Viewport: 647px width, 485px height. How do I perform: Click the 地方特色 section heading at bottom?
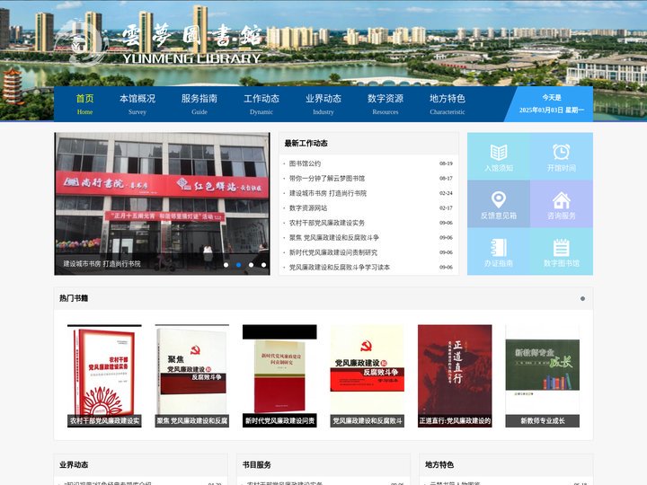pyautogui.click(x=439, y=465)
